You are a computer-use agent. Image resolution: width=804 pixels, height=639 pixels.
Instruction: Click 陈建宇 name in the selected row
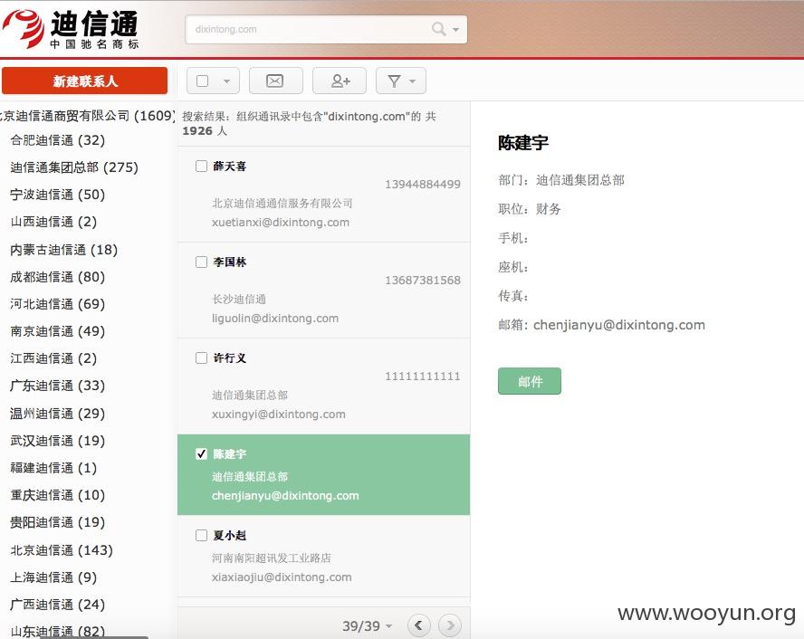click(x=230, y=453)
